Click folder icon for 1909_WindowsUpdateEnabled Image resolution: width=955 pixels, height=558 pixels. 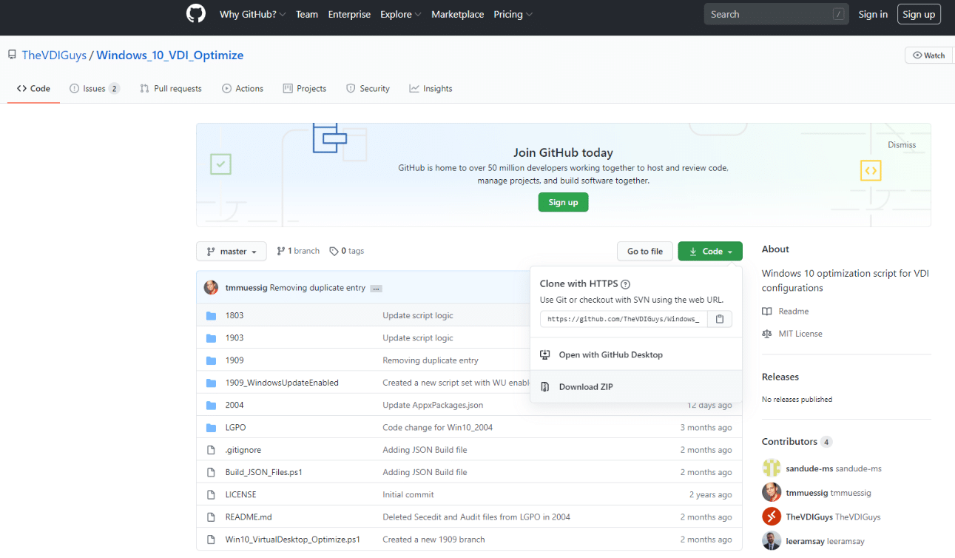pos(211,383)
